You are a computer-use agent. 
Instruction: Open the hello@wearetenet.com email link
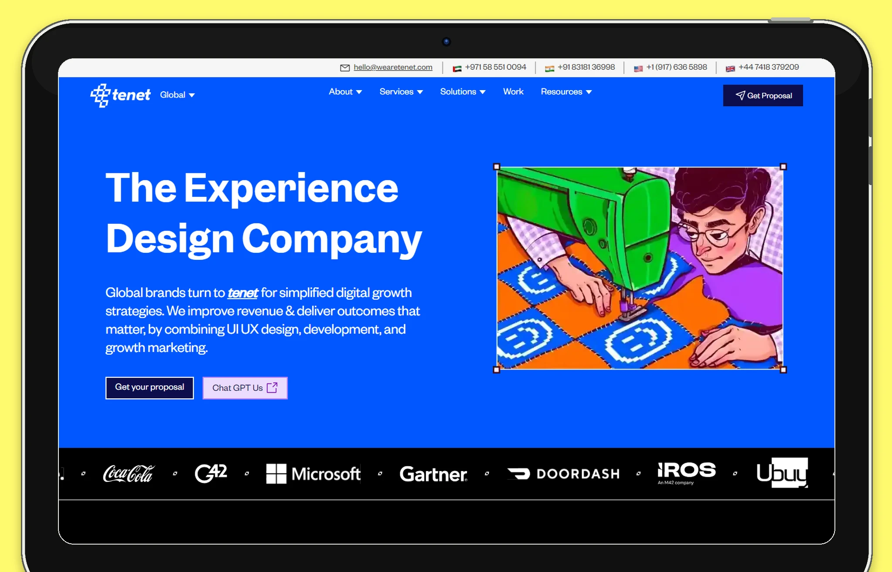tap(393, 67)
